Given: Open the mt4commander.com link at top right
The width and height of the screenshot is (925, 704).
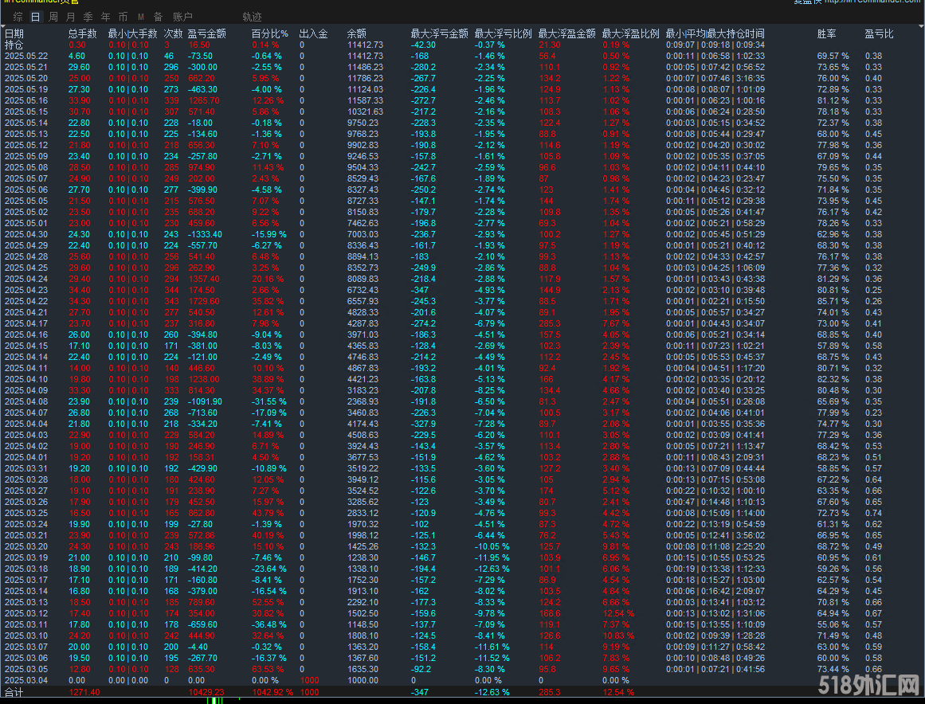Looking at the screenshot, I should (x=872, y=2).
